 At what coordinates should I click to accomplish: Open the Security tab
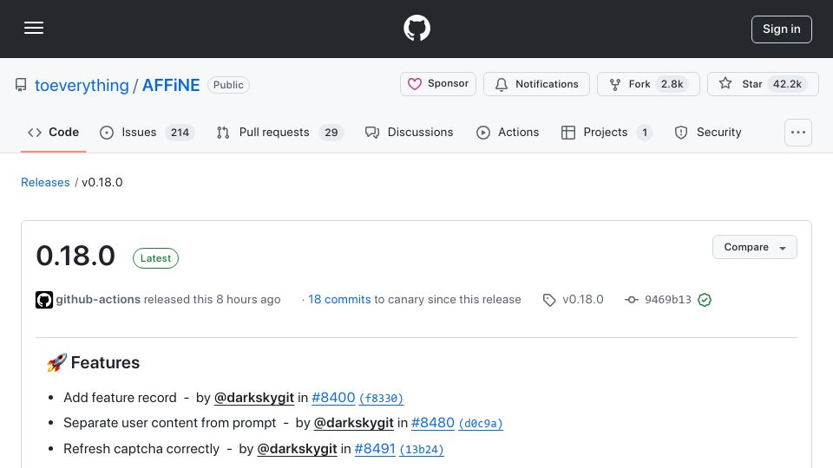point(708,132)
